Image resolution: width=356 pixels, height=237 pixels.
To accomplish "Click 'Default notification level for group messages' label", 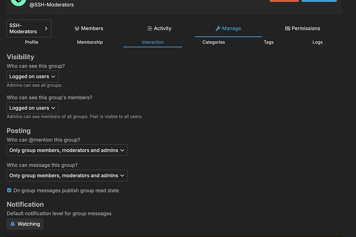I will click(x=59, y=214).
